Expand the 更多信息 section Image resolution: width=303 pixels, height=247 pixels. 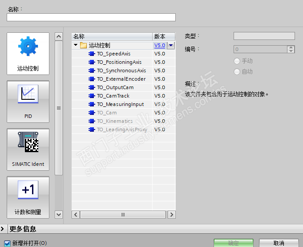(x=3, y=229)
